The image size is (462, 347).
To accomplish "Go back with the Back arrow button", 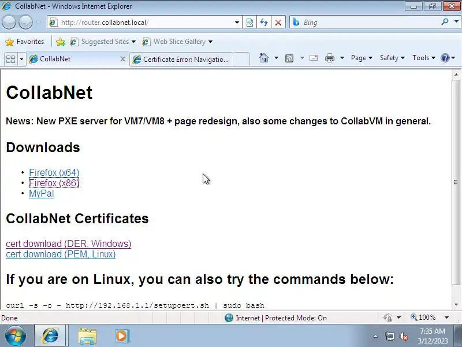I will (9, 22).
